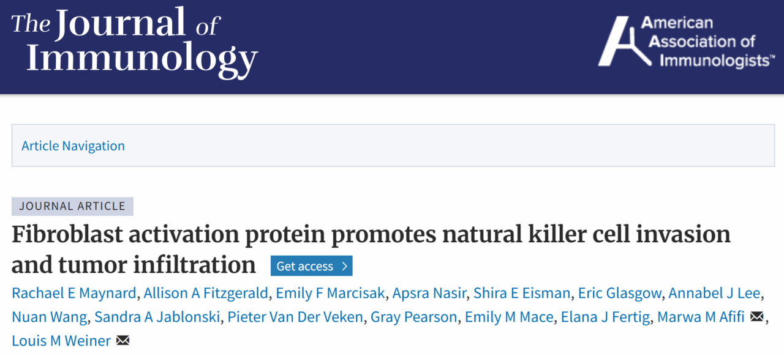
Task: Select the JOURNAL ARTICLE label
Action: point(72,206)
